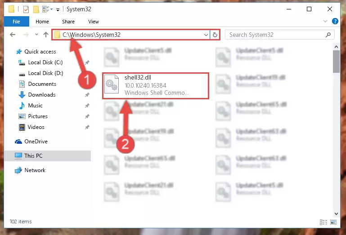The image size is (346, 235).
Task: Click the vertical scrollbar thumb
Action: tap(336, 62)
